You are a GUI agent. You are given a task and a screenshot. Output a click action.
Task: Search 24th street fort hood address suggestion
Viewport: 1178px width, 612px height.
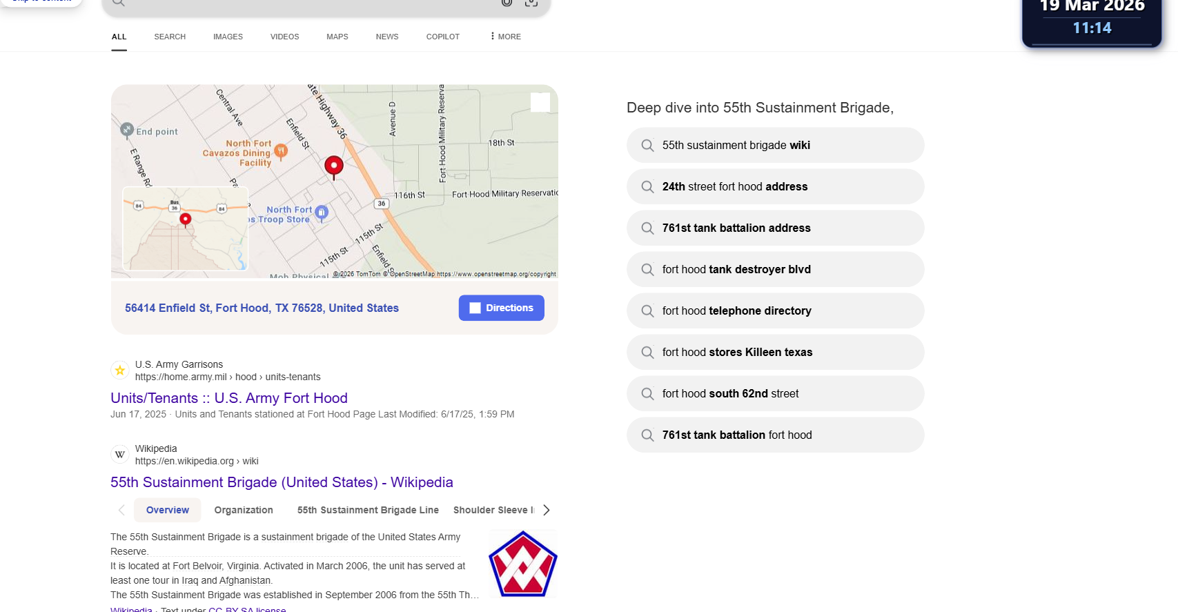pyautogui.click(x=775, y=186)
